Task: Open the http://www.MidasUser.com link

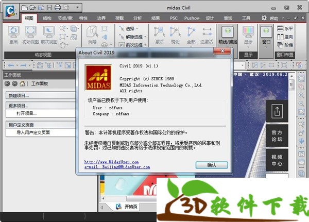Action: pyautogui.click(x=112, y=162)
